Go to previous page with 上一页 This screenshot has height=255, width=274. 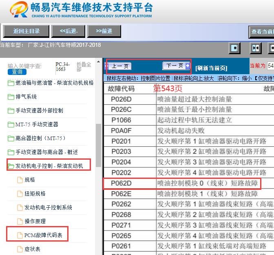click(x=118, y=66)
